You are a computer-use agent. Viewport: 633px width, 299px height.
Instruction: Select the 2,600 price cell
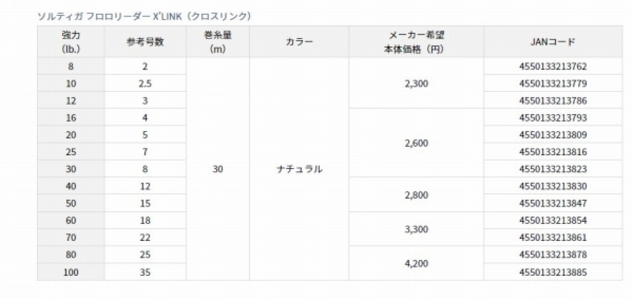coord(416,144)
